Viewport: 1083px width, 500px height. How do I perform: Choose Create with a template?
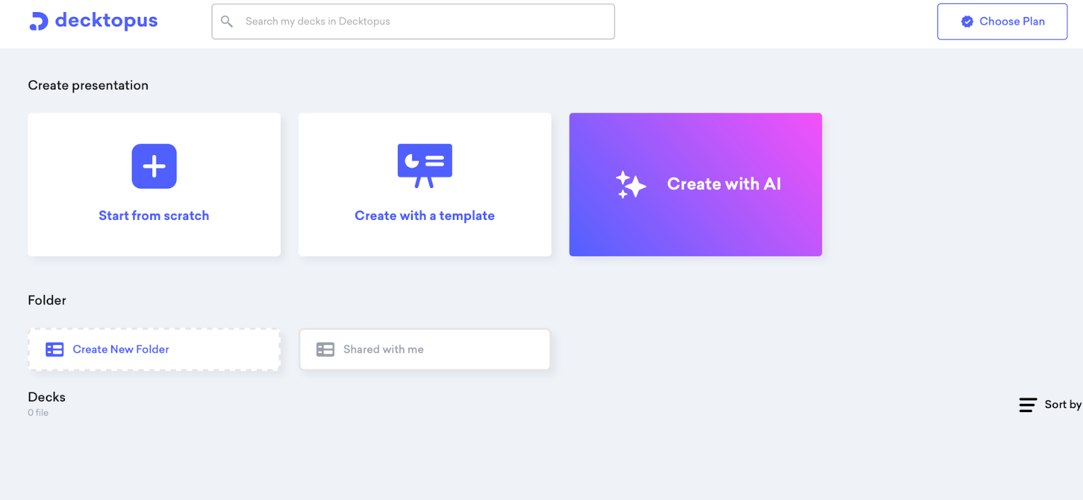[x=424, y=185]
